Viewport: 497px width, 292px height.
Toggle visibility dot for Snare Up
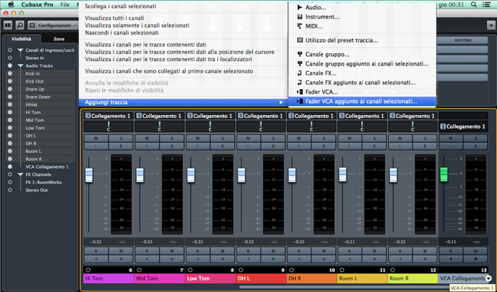point(10,89)
